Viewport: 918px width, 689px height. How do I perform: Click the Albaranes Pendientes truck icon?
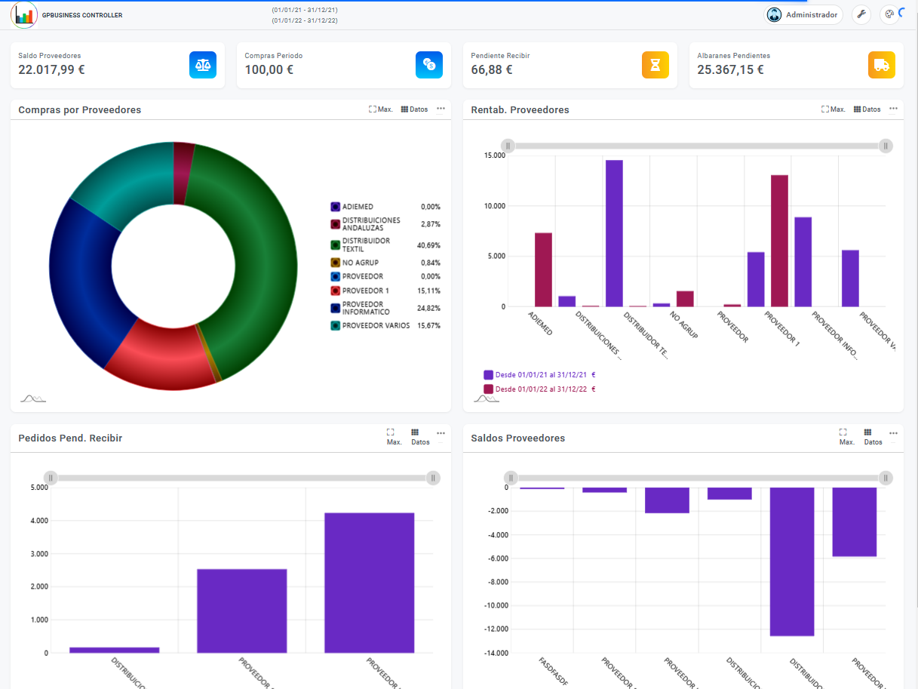[882, 65]
